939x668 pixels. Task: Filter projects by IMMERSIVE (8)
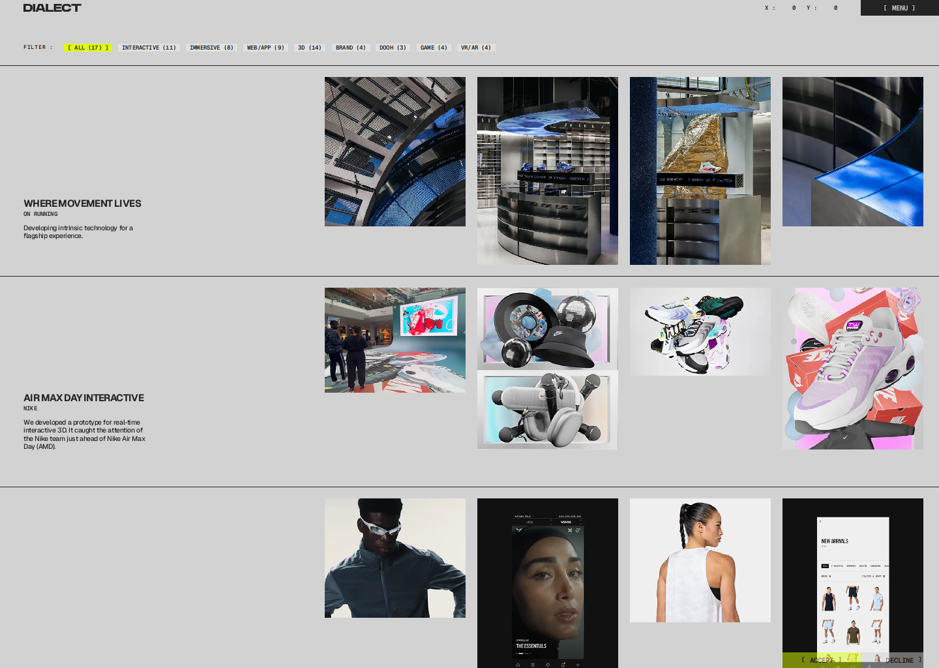click(x=211, y=48)
